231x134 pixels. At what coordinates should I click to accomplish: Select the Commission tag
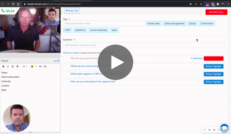point(207,24)
